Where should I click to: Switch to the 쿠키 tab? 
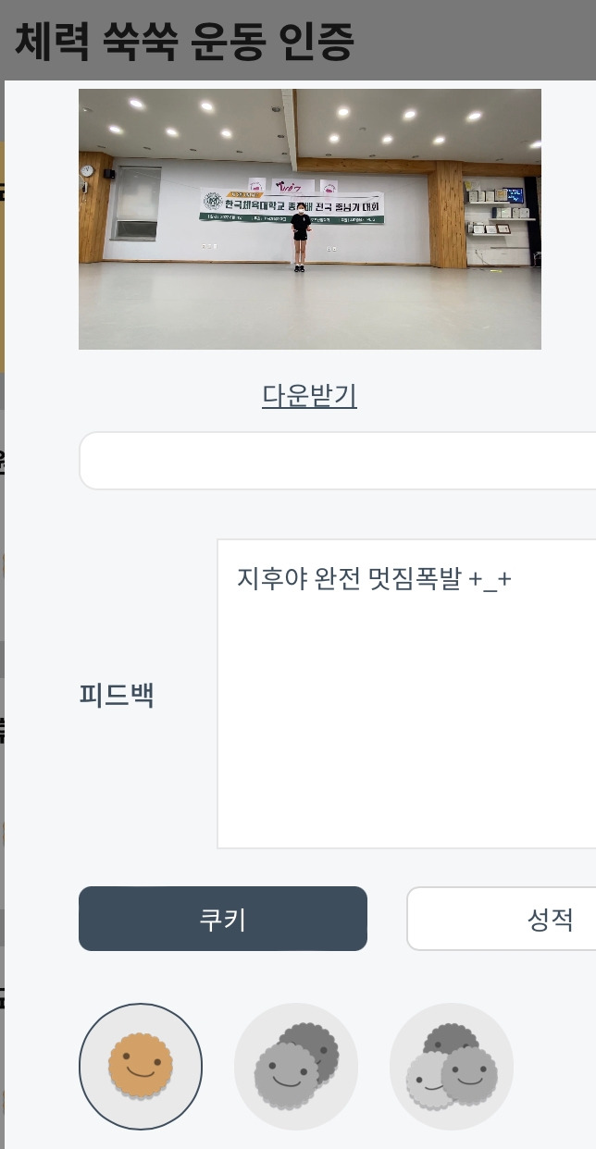[x=223, y=919]
